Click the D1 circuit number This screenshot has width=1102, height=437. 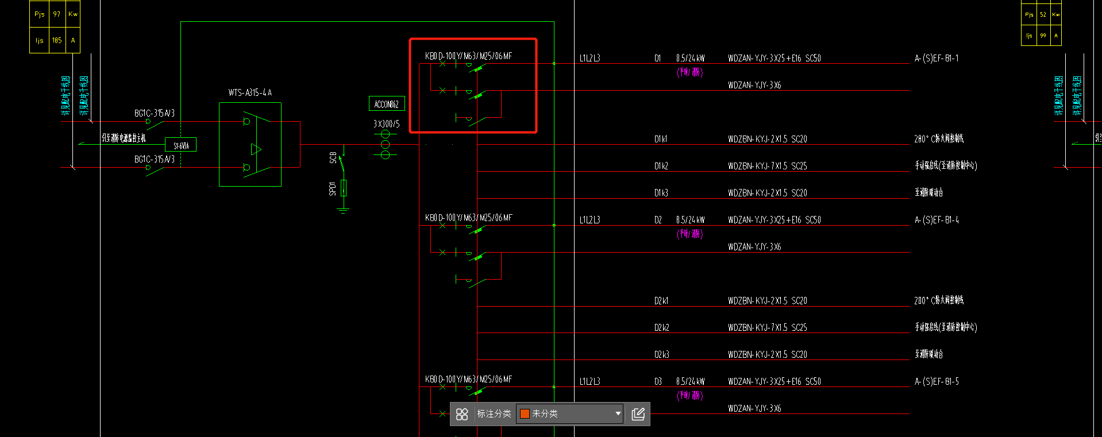658,58
